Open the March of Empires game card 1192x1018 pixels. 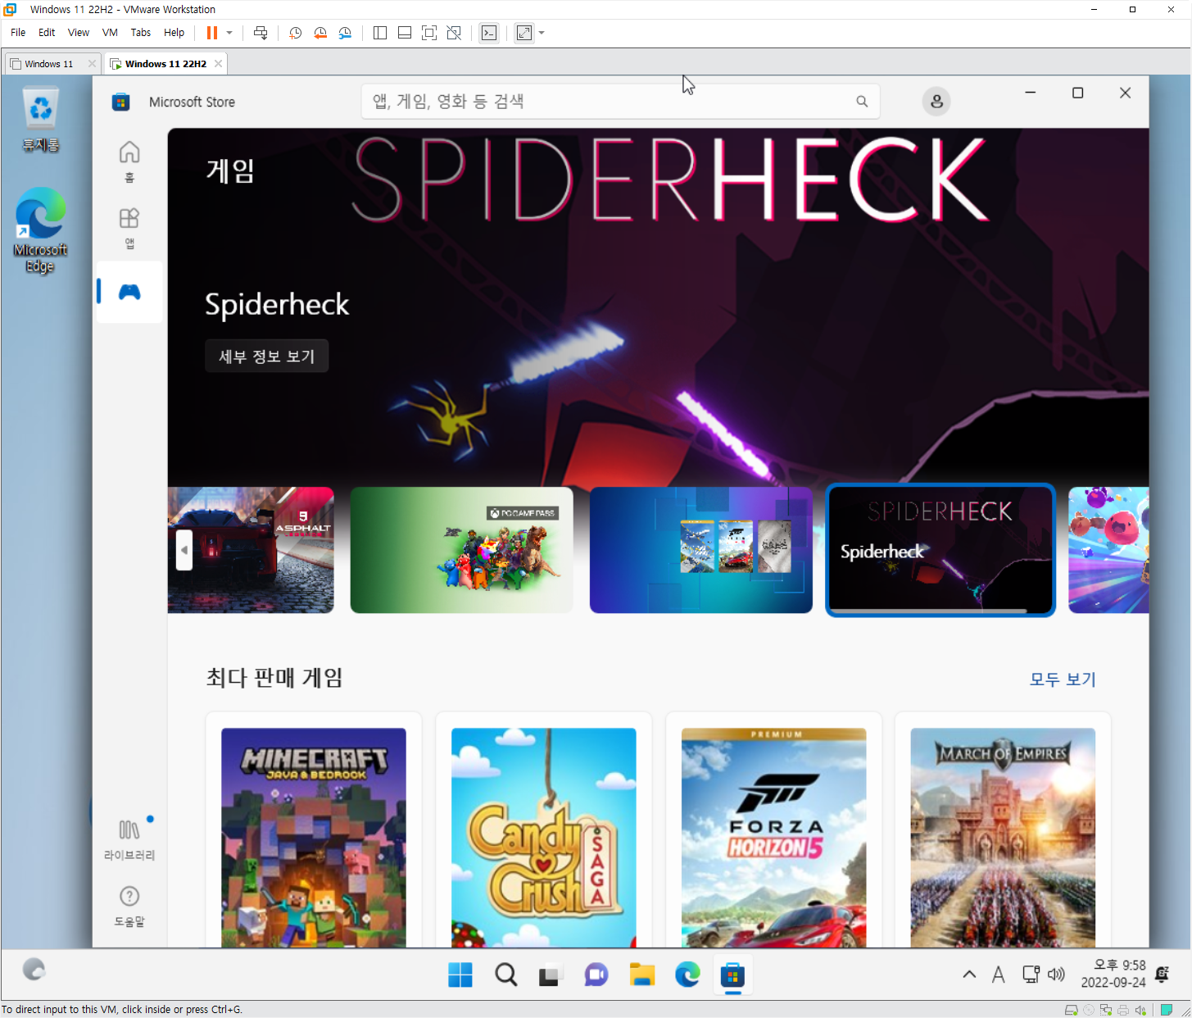coord(1003,830)
